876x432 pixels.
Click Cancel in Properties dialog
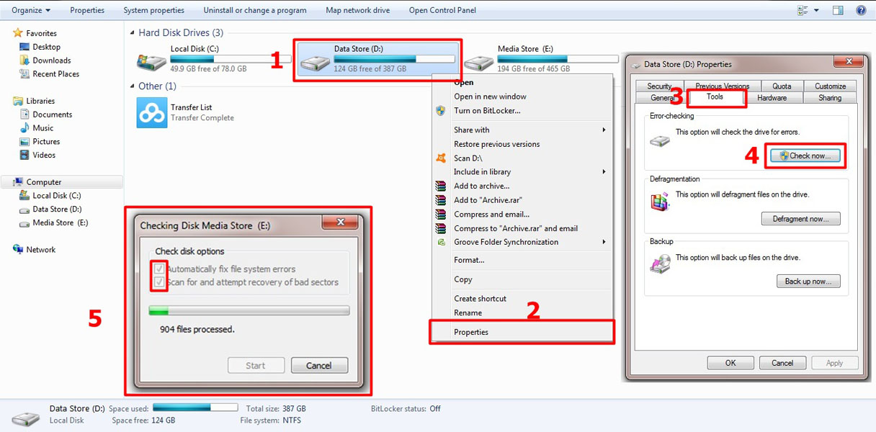point(782,363)
